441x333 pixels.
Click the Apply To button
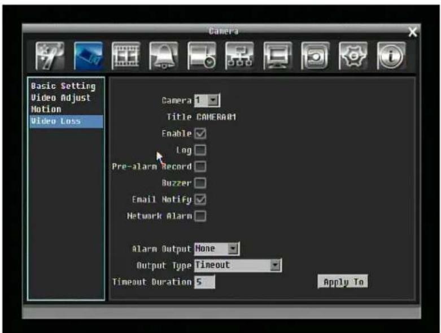(343, 282)
